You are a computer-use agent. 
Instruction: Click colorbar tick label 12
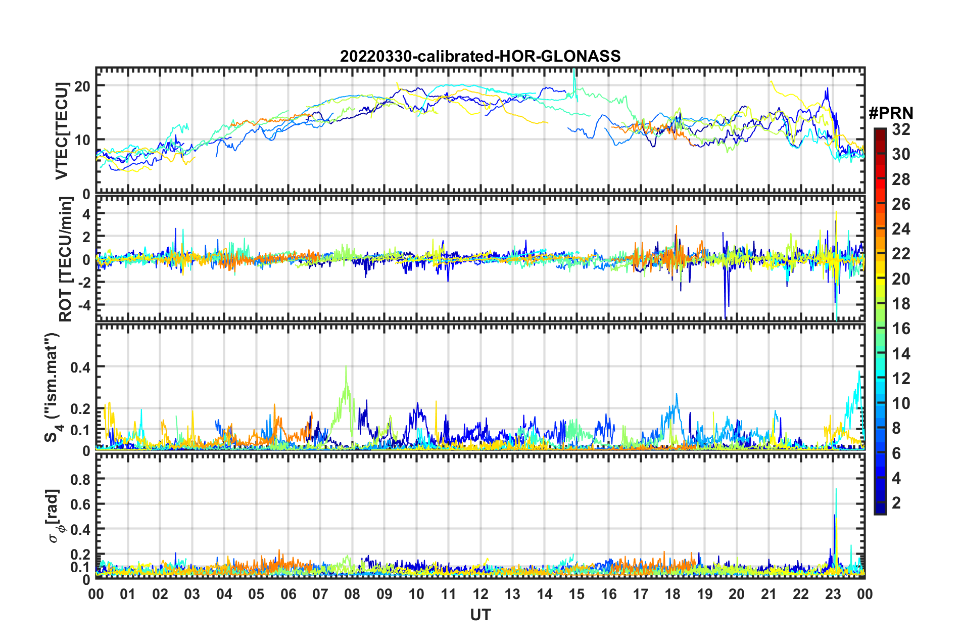coord(901,379)
